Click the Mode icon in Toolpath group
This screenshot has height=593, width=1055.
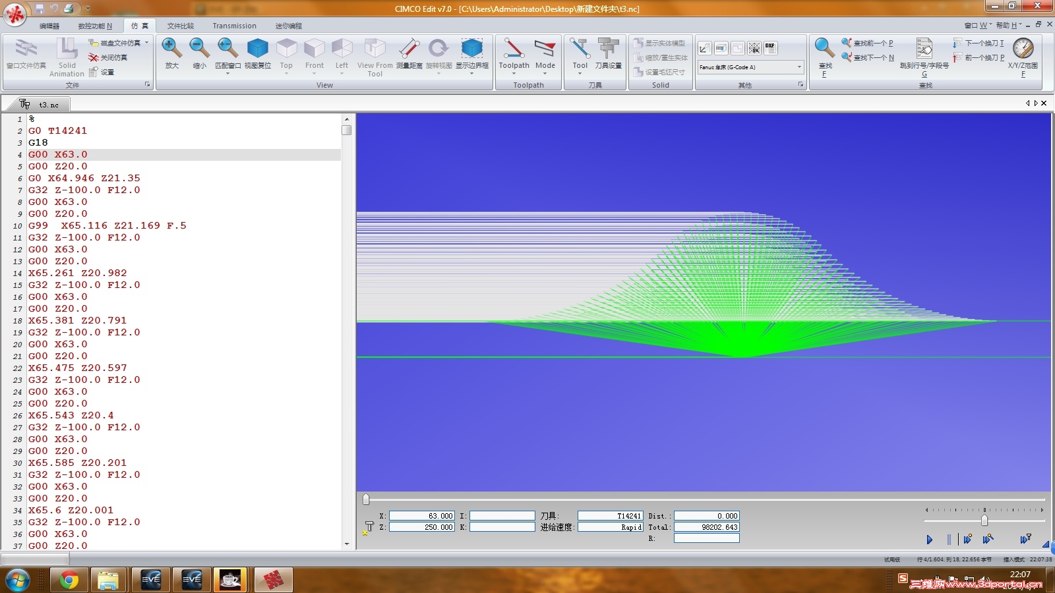click(545, 48)
